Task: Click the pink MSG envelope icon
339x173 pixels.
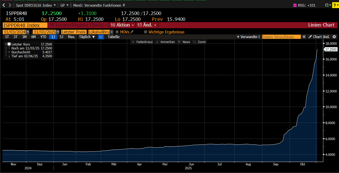Action: tap(295, 5)
